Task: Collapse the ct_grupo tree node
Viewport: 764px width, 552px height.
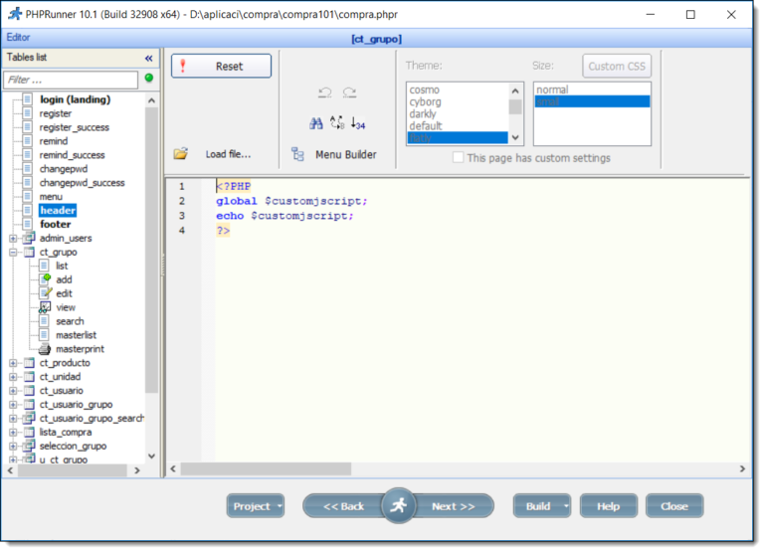Action: [13, 252]
